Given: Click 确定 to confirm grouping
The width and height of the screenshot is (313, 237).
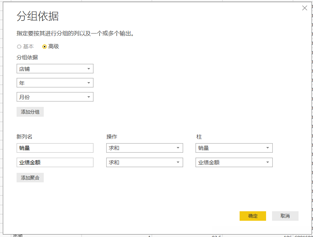Looking at the screenshot, I should pyautogui.click(x=253, y=216).
